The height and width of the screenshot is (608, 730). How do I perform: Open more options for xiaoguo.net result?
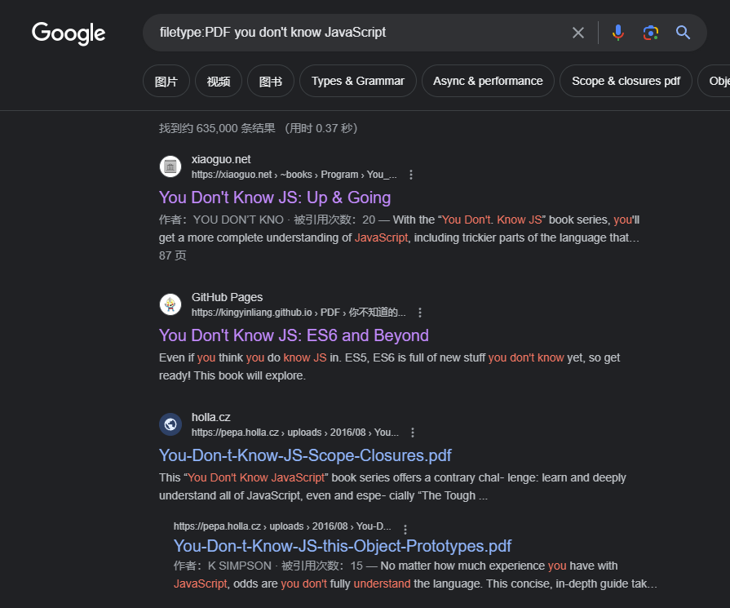pyautogui.click(x=410, y=175)
